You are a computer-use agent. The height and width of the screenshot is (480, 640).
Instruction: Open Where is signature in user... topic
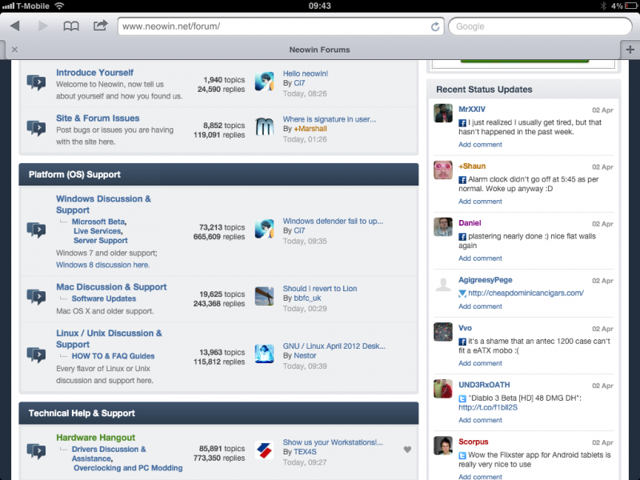pos(330,119)
